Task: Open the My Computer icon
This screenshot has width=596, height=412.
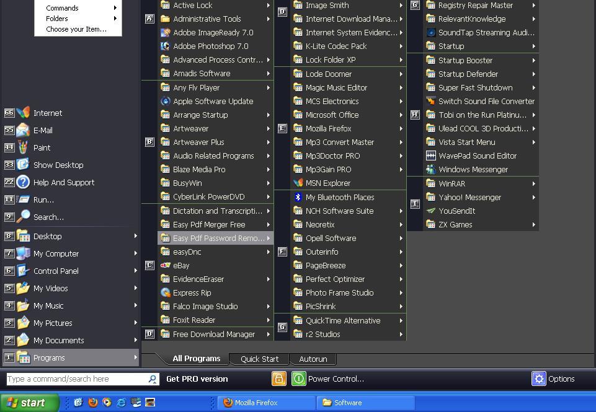Action: 23,253
